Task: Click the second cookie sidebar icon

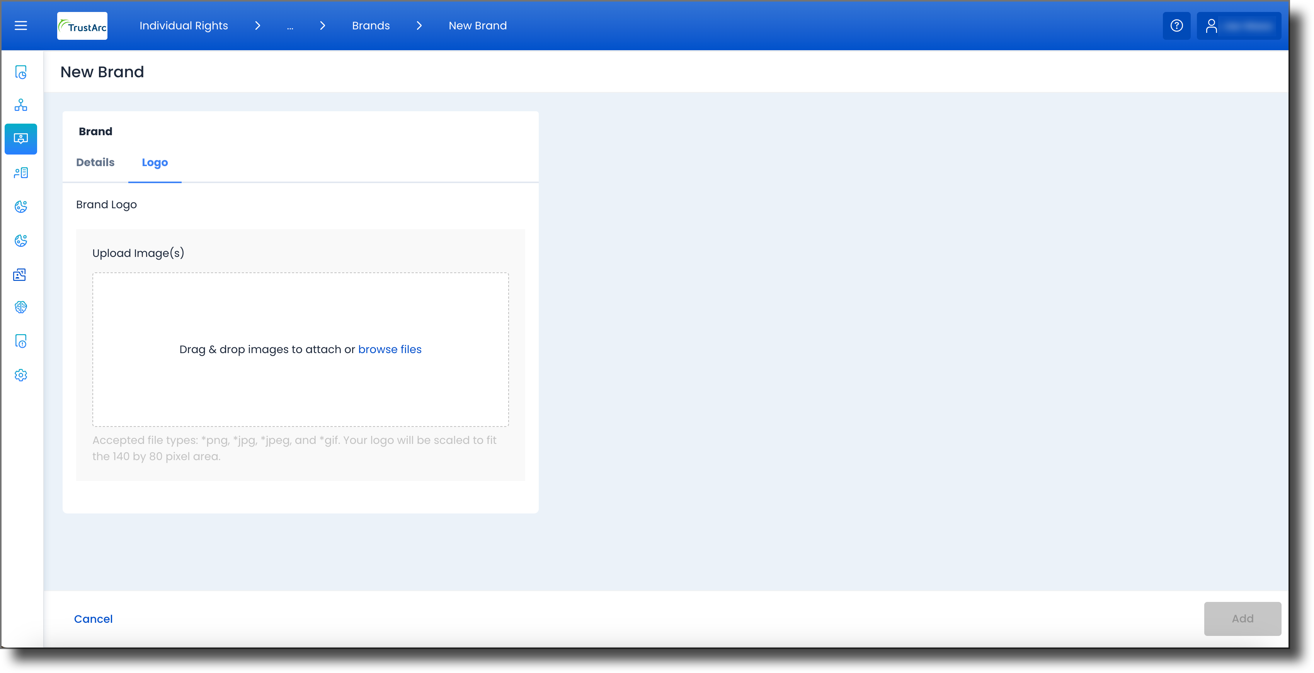Action: [21, 241]
